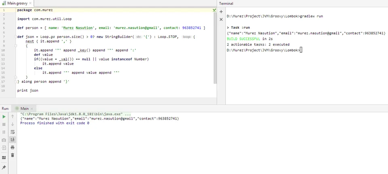Click the Terminal panel title
Viewport: 388px width, 174px height.
click(226, 4)
